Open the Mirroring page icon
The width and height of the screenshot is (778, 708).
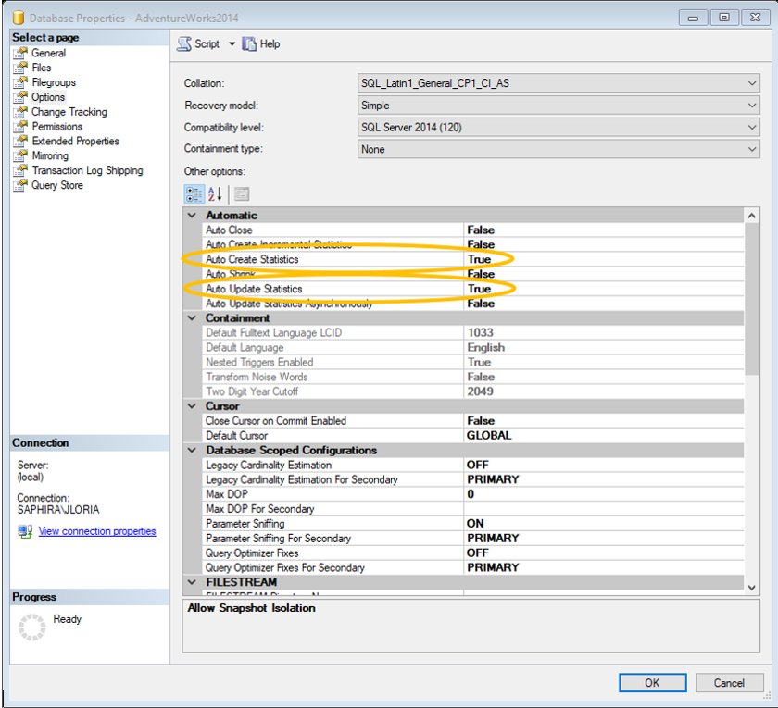(20, 155)
